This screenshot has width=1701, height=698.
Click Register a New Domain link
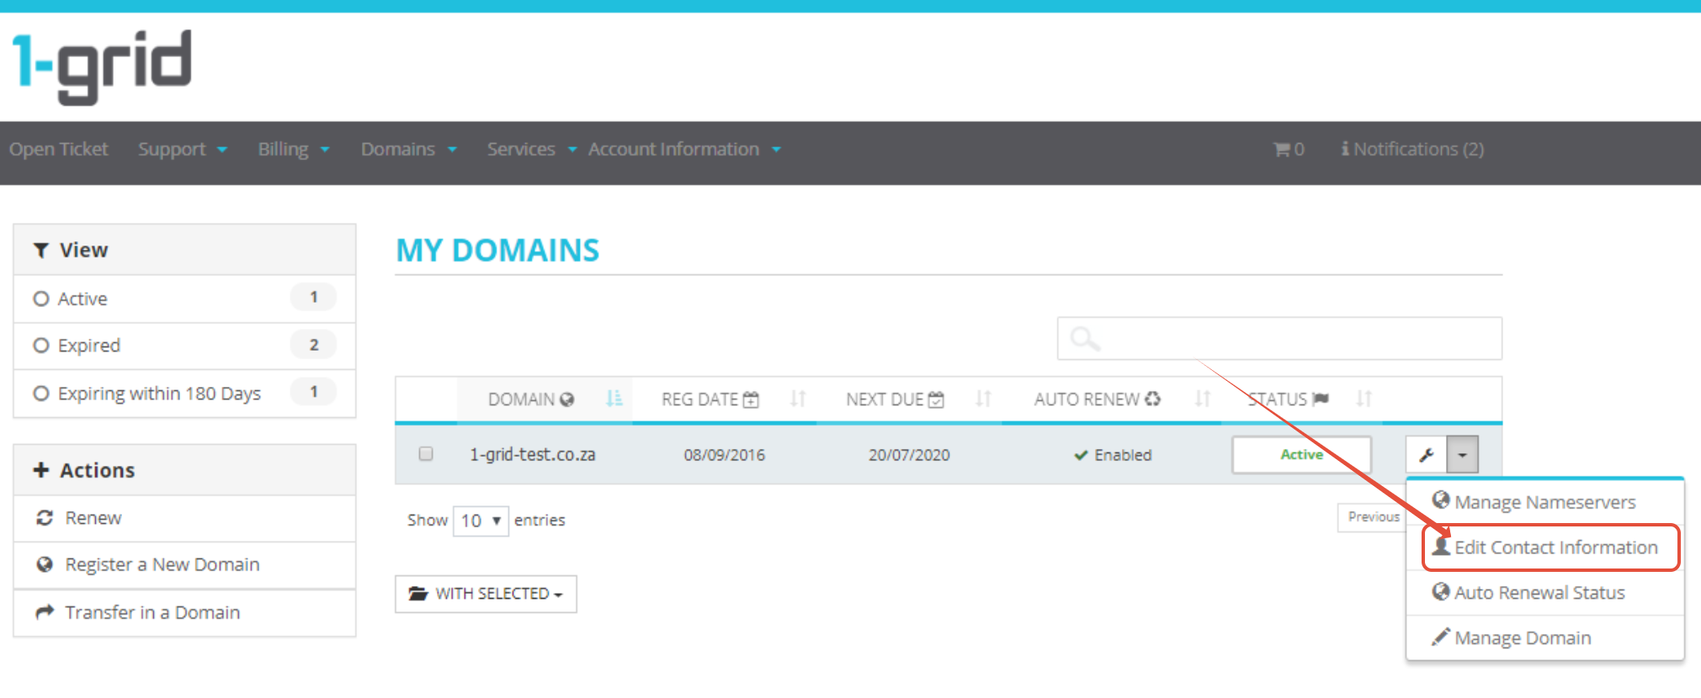(162, 564)
